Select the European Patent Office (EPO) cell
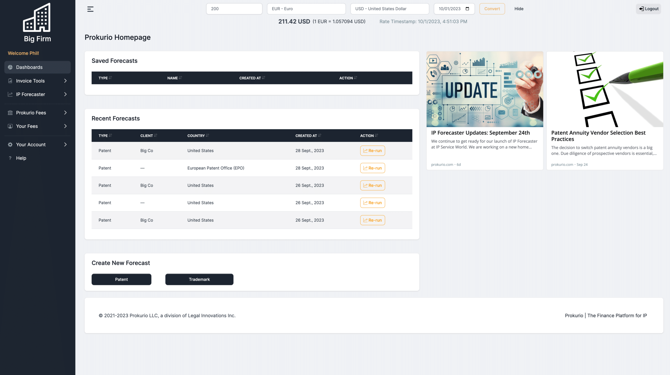 click(x=216, y=168)
